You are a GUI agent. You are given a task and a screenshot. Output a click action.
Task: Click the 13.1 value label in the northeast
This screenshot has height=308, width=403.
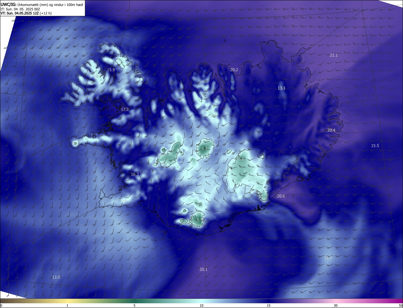click(281, 88)
